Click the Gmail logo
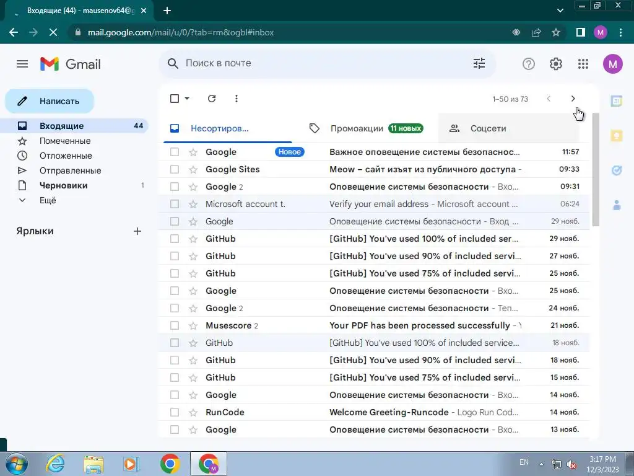The width and height of the screenshot is (634, 476). (71, 64)
